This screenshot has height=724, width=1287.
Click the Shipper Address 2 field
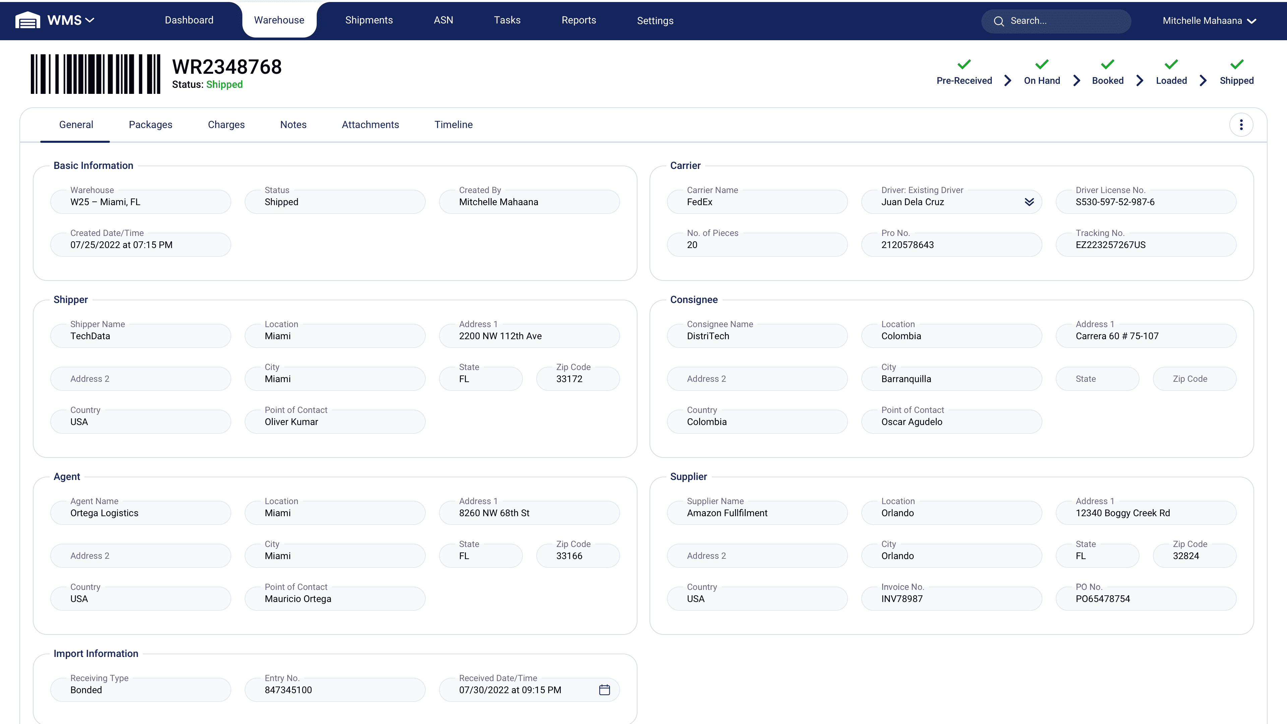[x=140, y=379]
